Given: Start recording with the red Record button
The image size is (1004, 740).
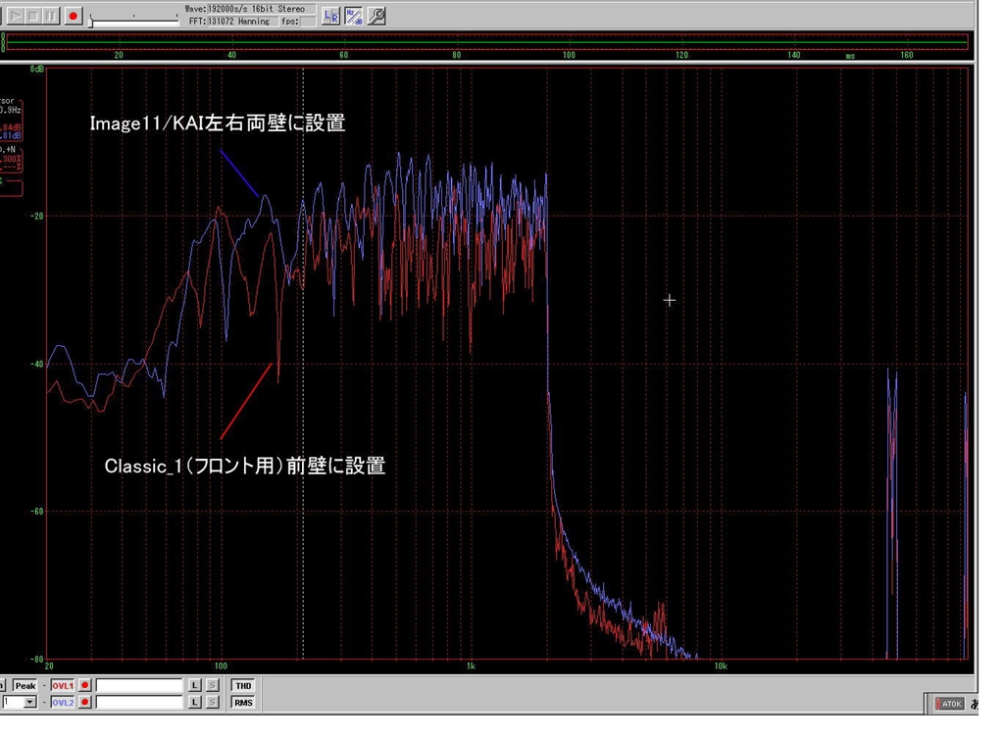Looking at the screenshot, I should click(x=73, y=16).
